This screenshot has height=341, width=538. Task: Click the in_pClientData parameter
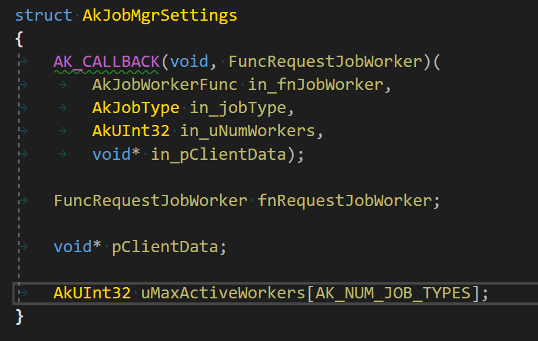219,154
